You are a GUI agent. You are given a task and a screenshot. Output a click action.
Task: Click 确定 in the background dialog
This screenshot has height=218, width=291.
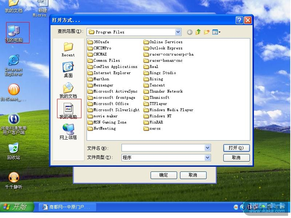(164, 175)
